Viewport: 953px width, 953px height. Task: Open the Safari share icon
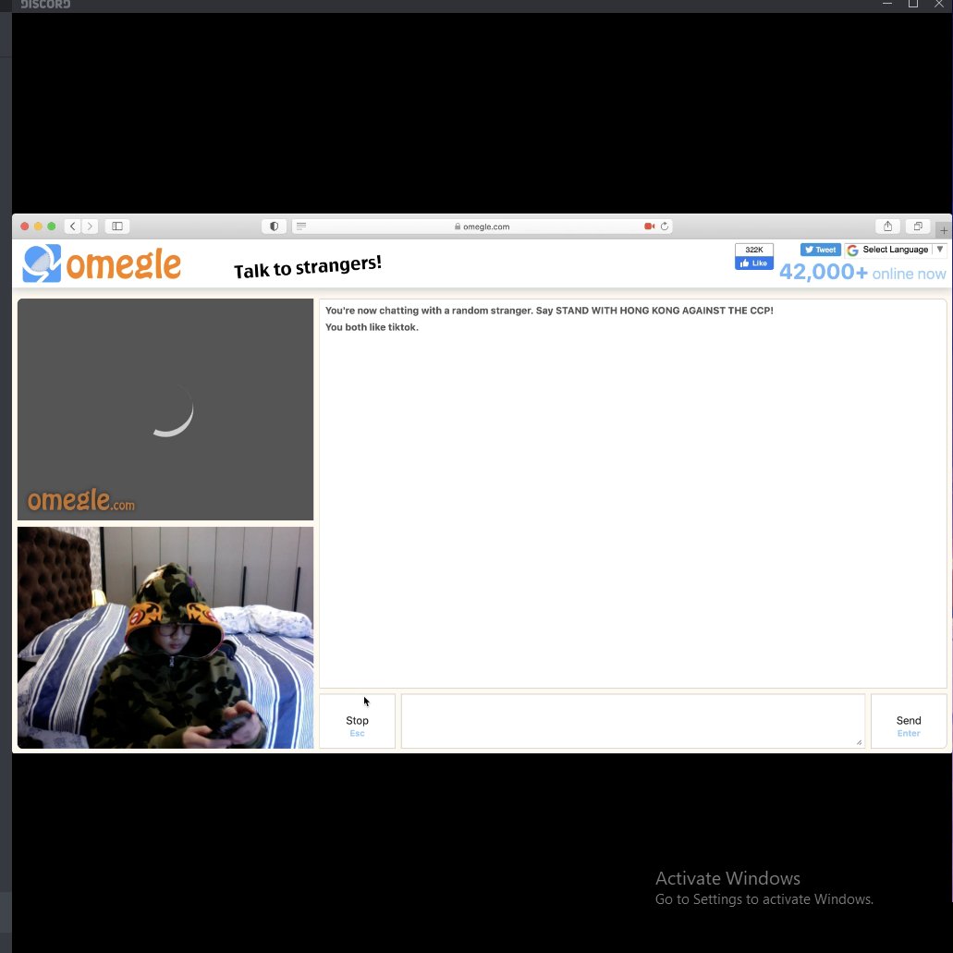point(887,226)
